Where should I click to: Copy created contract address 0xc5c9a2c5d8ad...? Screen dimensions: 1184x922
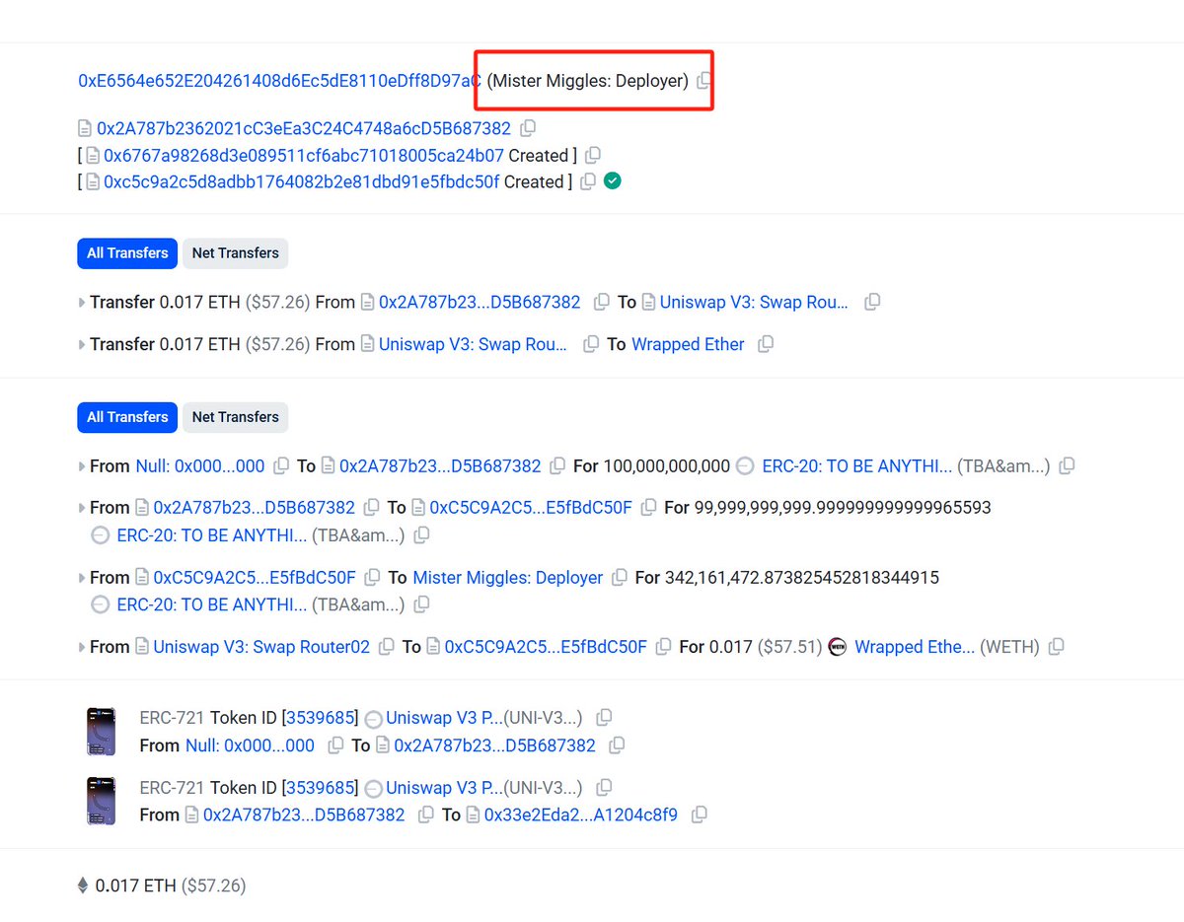[588, 181]
